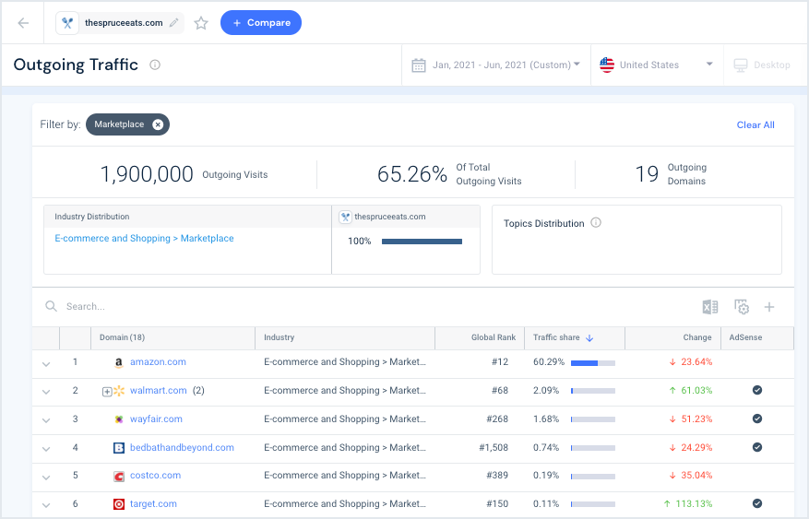The image size is (809, 519).
Task: Click the plus add icon above table
Action: (769, 307)
